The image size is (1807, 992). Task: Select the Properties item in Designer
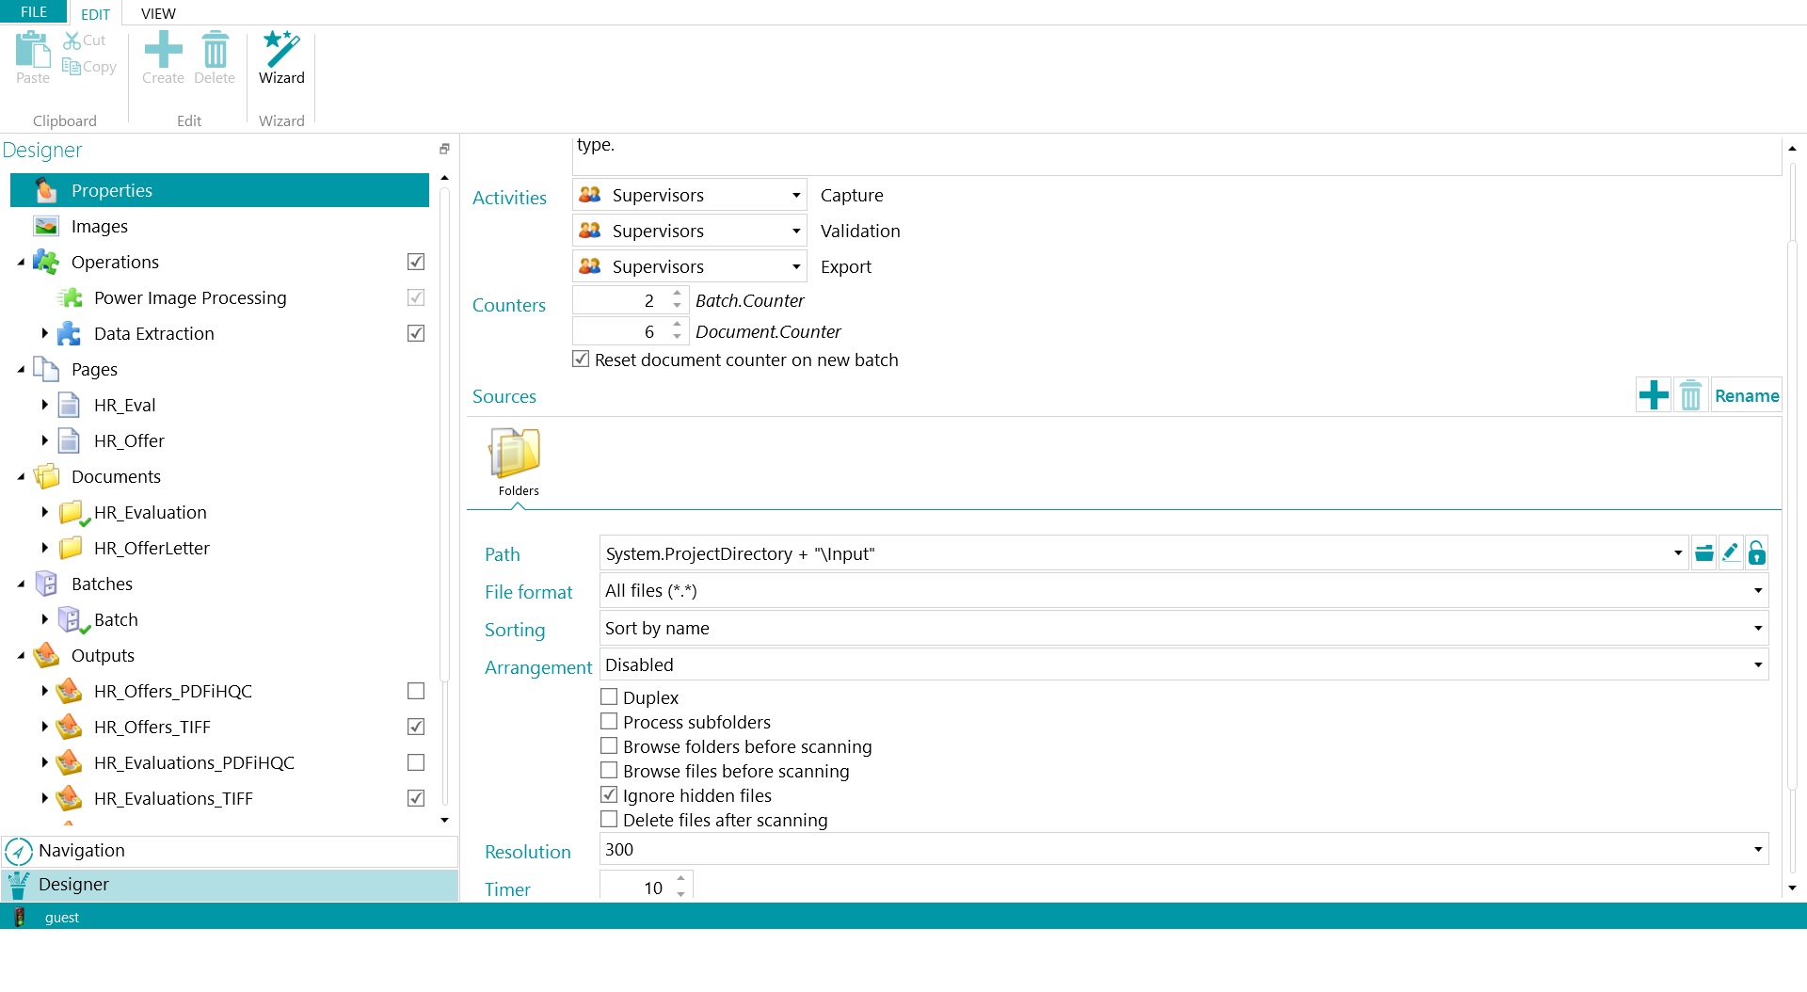tap(219, 190)
